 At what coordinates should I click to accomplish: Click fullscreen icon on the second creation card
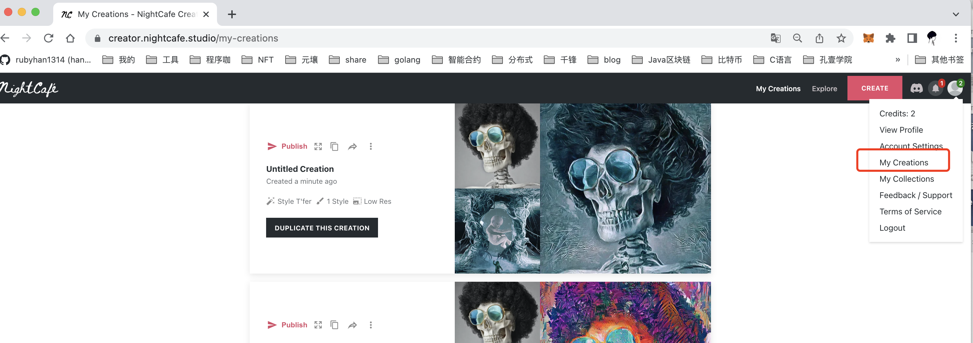[318, 325]
